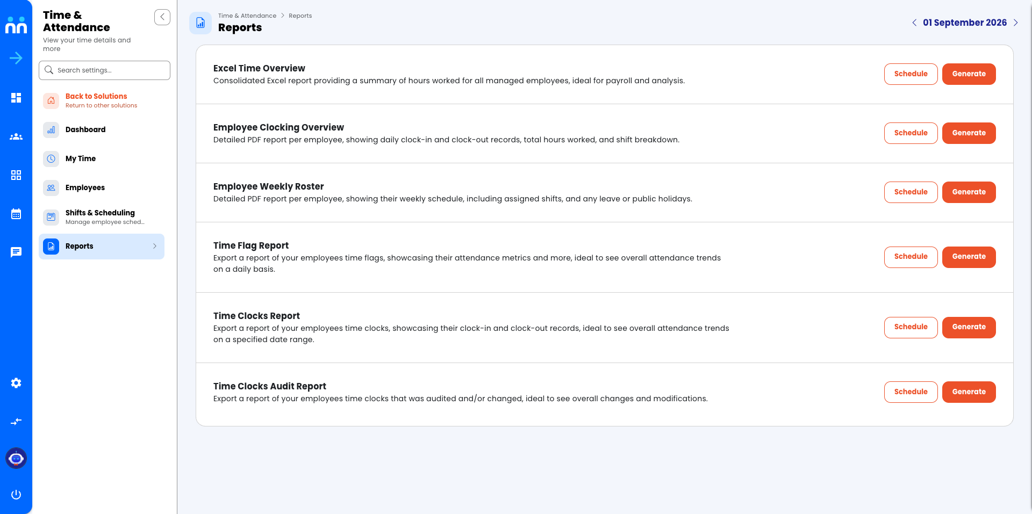Click the Time Clocks Audit Report title

269,386
